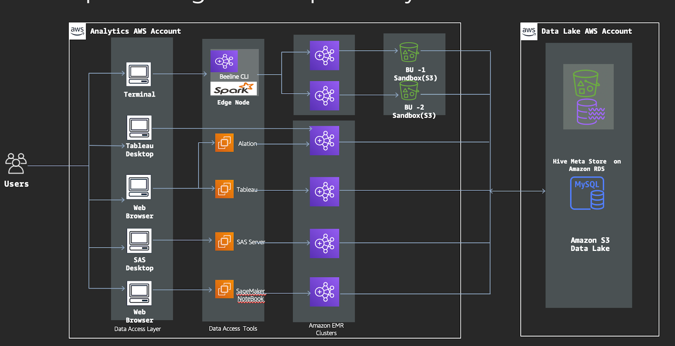Image resolution: width=675 pixels, height=346 pixels.
Task: Click the Alation label
Action: click(248, 144)
